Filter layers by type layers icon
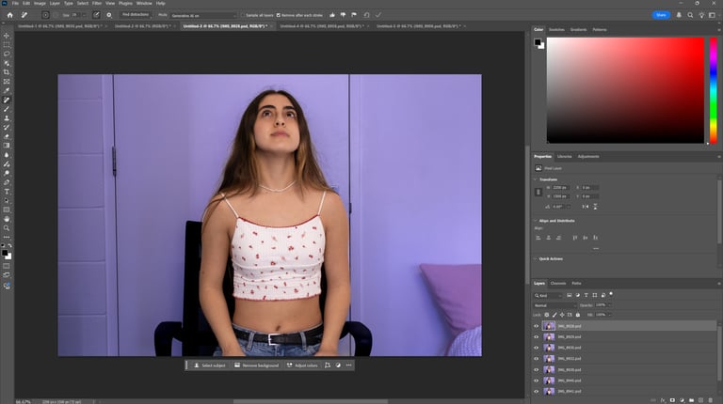This screenshot has width=723, height=404. [x=586, y=295]
